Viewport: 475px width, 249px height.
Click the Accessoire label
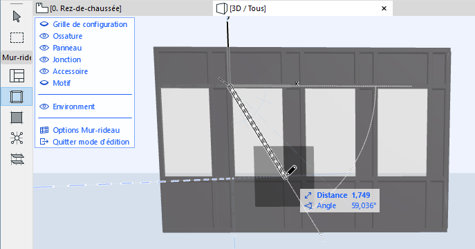pos(71,71)
